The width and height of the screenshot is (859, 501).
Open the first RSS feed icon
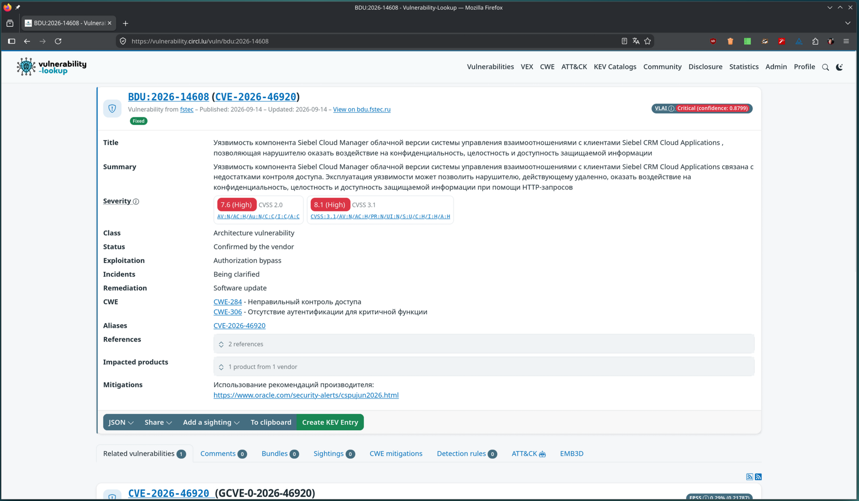[750, 477]
